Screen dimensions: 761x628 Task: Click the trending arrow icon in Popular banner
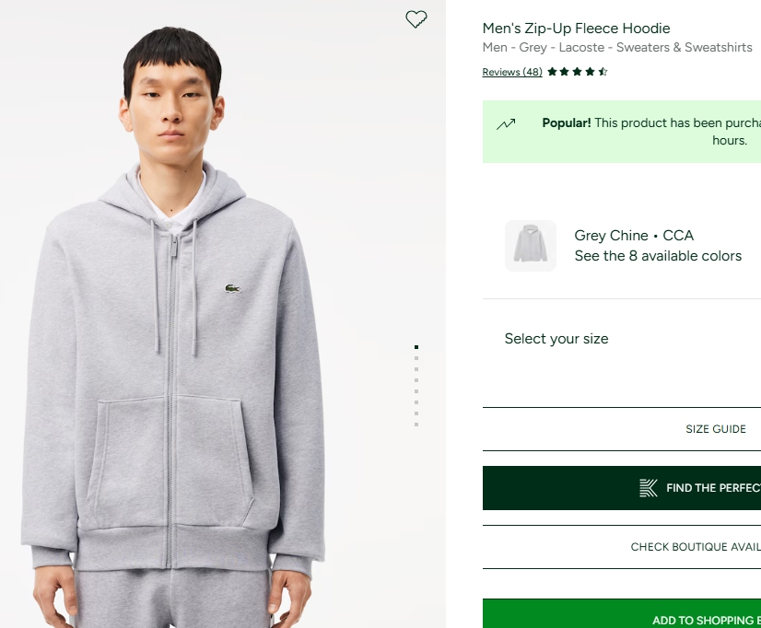tap(506, 124)
